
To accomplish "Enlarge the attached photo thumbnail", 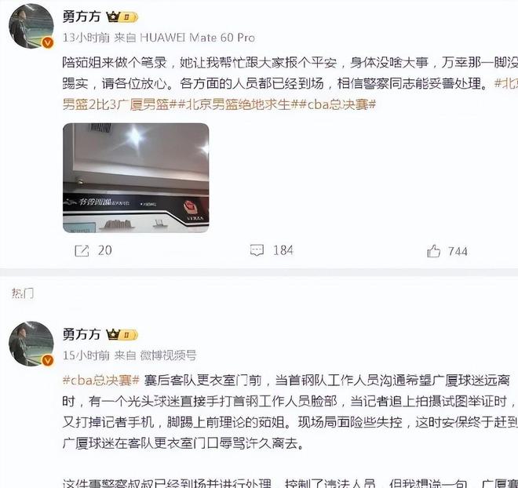I will (136, 178).
